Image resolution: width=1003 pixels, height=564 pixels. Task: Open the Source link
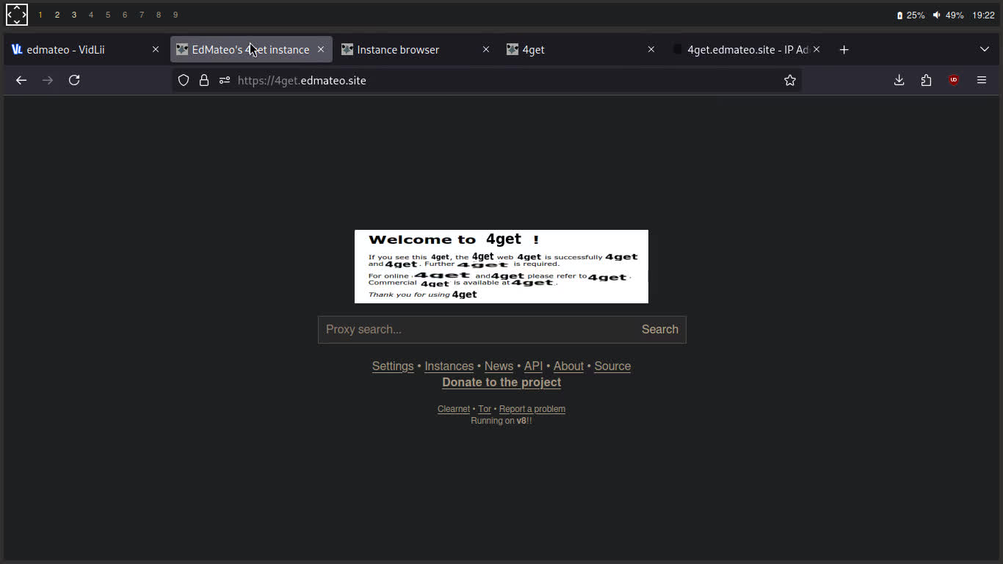pyautogui.click(x=612, y=366)
